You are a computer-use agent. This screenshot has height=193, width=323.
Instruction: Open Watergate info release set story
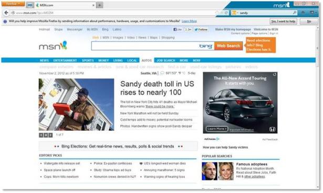pyautogui.click(x=62, y=164)
